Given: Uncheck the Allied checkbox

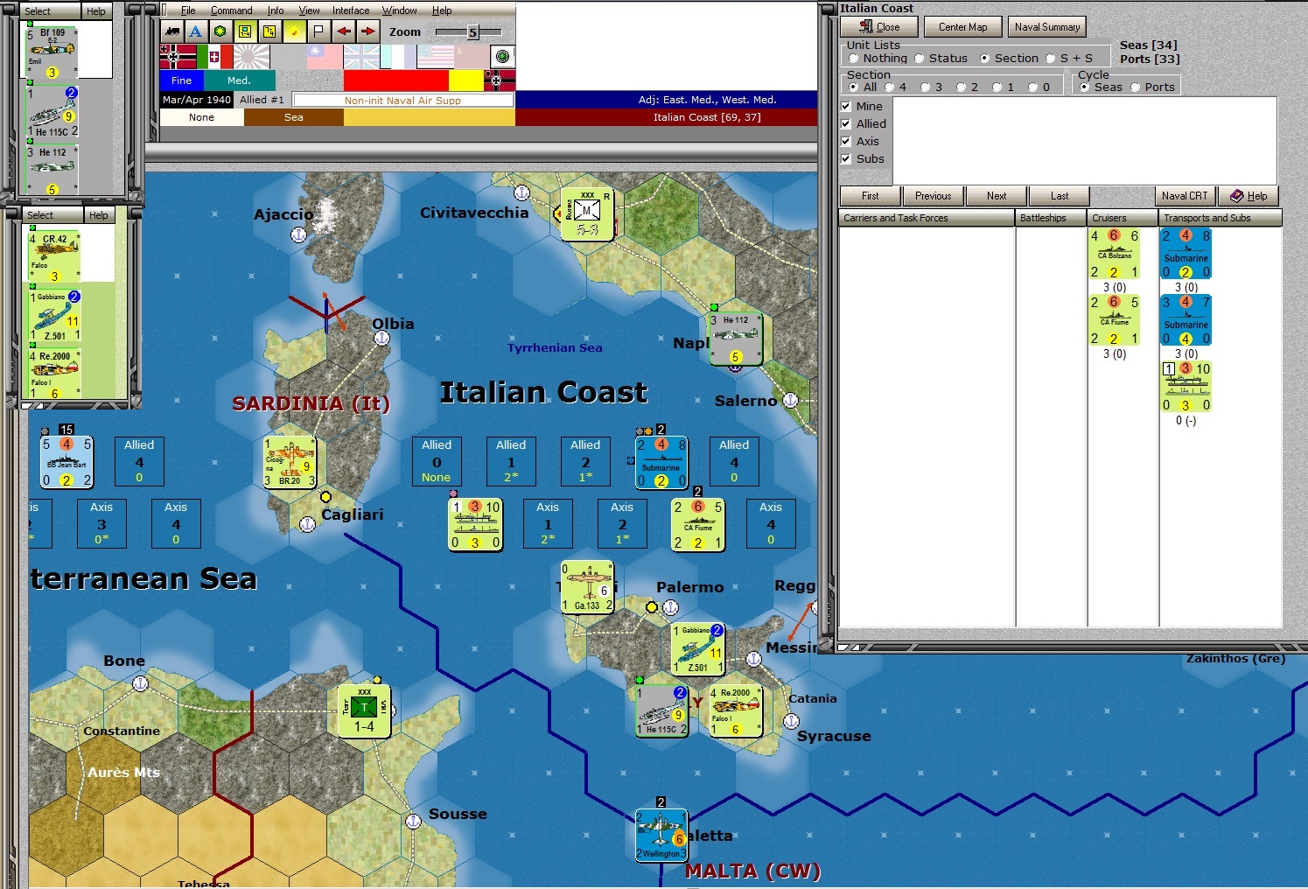Looking at the screenshot, I should tap(846, 123).
